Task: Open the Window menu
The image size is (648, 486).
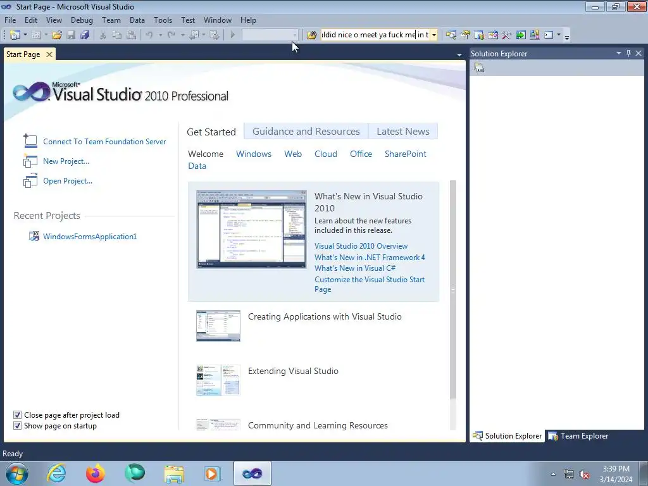Action: click(218, 20)
